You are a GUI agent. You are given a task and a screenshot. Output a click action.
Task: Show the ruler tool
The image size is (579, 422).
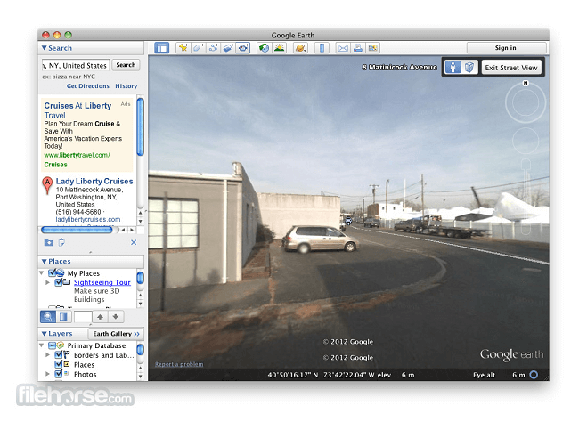pos(322,48)
